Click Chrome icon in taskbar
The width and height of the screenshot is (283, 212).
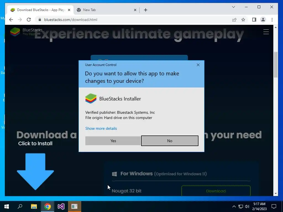(x=48, y=206)
